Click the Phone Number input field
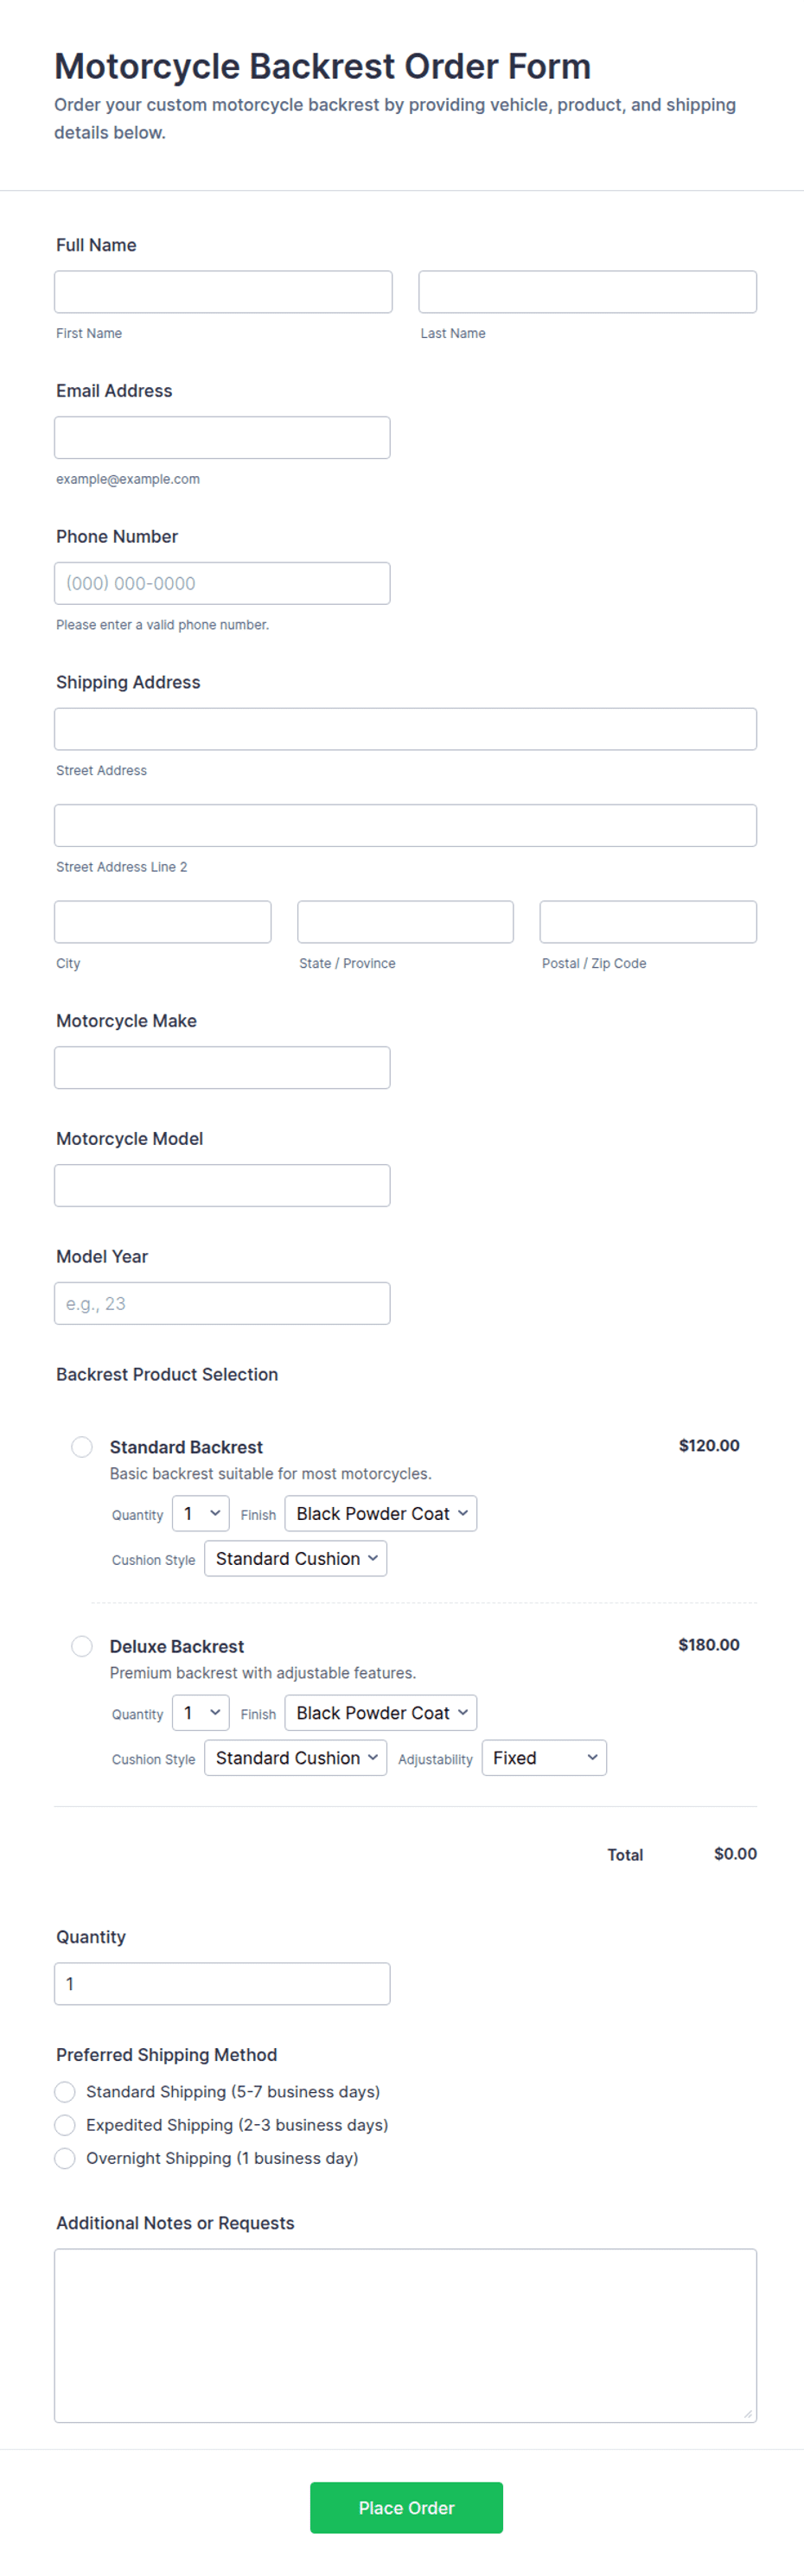The image size is (804, 2576). (222, 584)
